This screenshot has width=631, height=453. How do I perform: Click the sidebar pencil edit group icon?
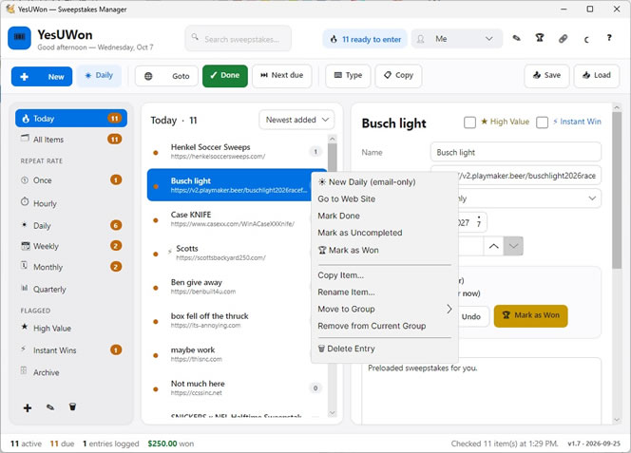tap(50, 407)
